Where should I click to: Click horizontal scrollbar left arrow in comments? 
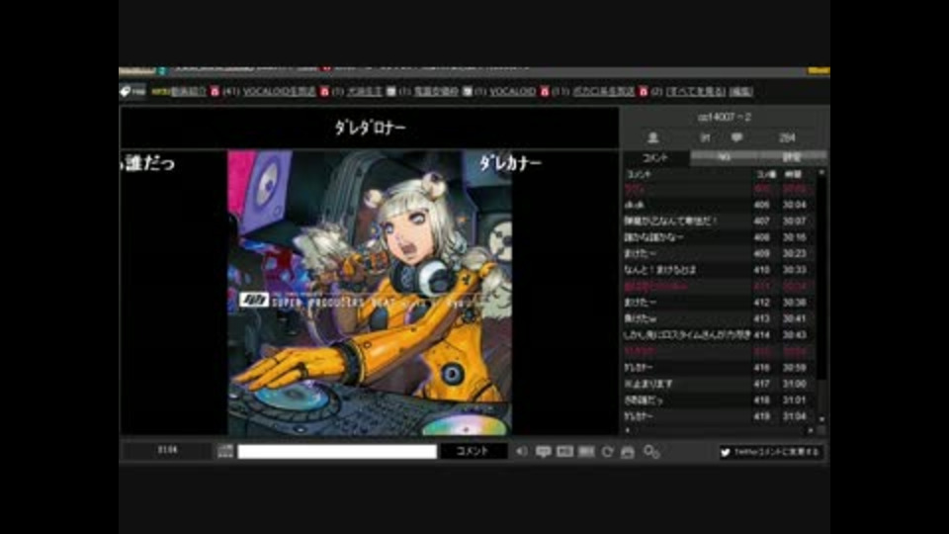(x=627, y=430)
